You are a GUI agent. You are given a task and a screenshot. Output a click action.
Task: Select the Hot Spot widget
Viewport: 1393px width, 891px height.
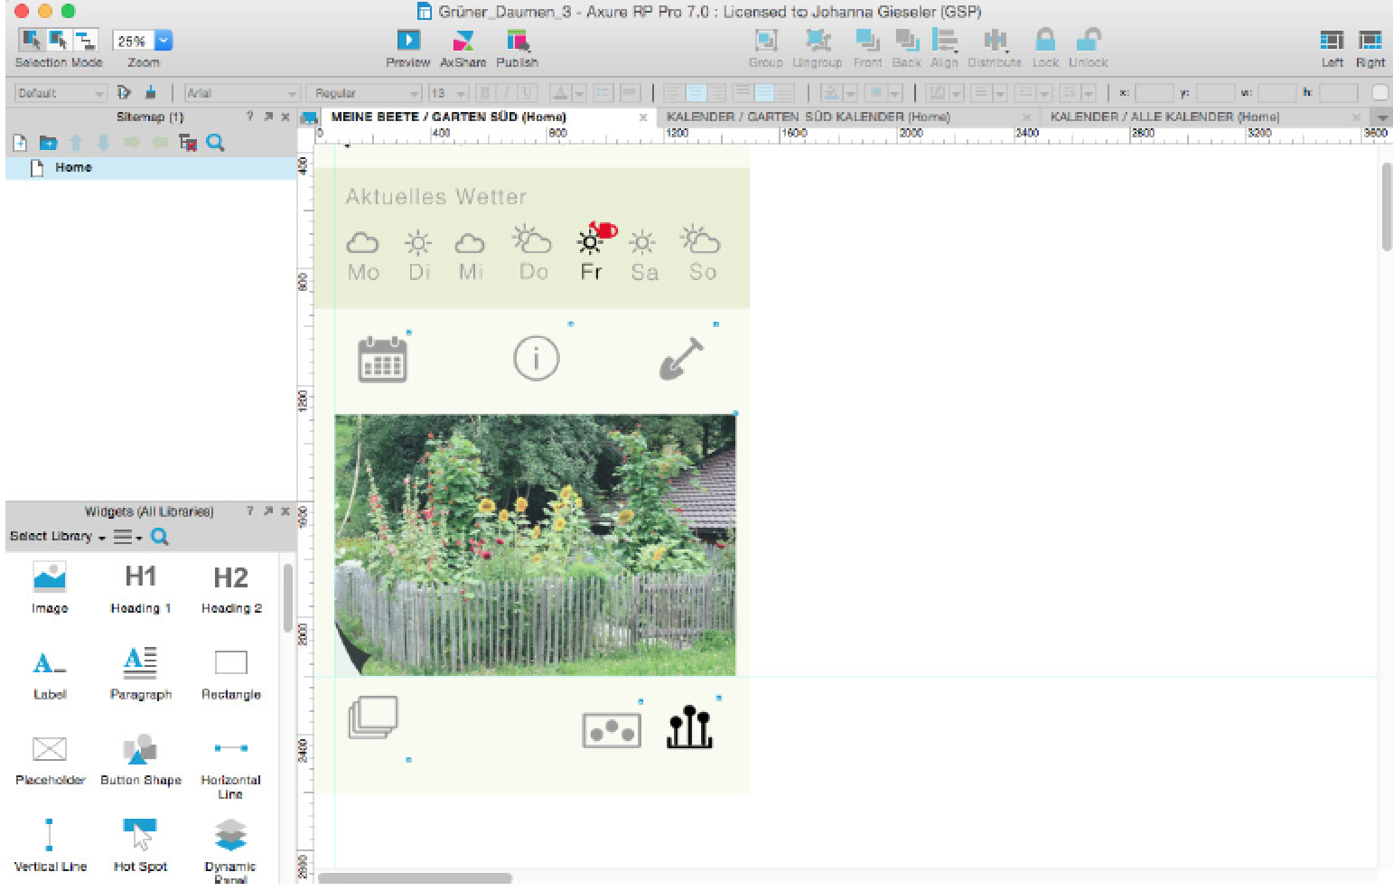coord(140,836)
